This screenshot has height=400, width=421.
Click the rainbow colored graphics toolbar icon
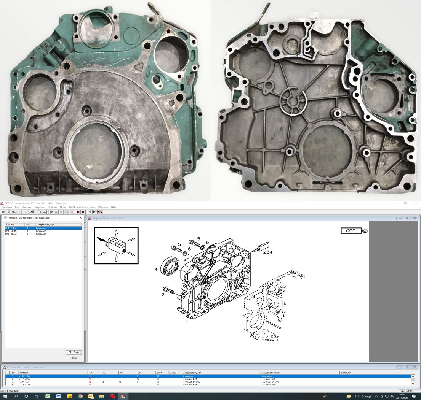click(51, 212)
